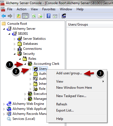Click the Services (Local) gear icon
Screen dimensions: 113x126
coord(9,119)
